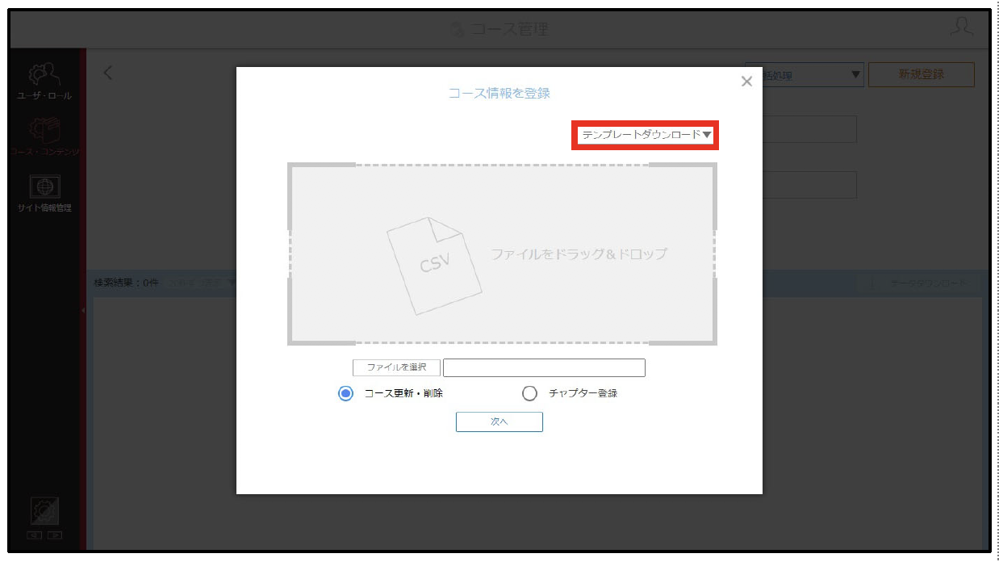Click the CSV file icon in drop zone
The image size is (999, 562).
click(x=433, y=266)
